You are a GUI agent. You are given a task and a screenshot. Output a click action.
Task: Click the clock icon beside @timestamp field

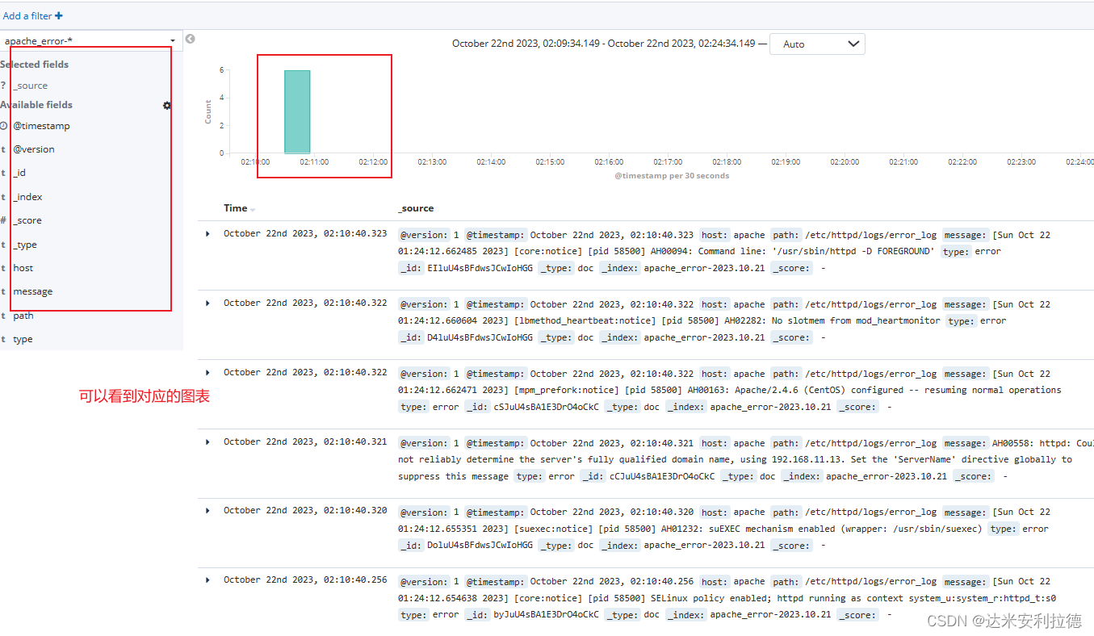[x=4, y=126]
